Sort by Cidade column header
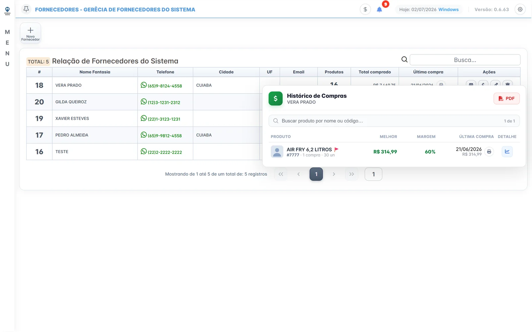Screen dimensions: 532x332 pos(226,72)
